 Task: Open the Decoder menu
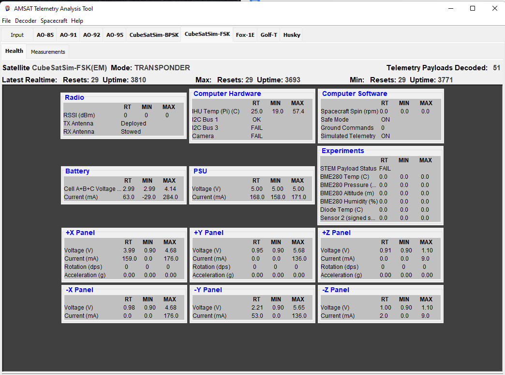coord(26,21)
